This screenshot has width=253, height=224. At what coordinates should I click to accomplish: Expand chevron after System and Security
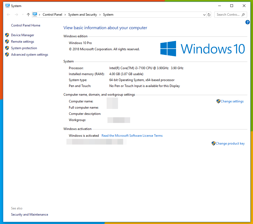tap(100, 15)
